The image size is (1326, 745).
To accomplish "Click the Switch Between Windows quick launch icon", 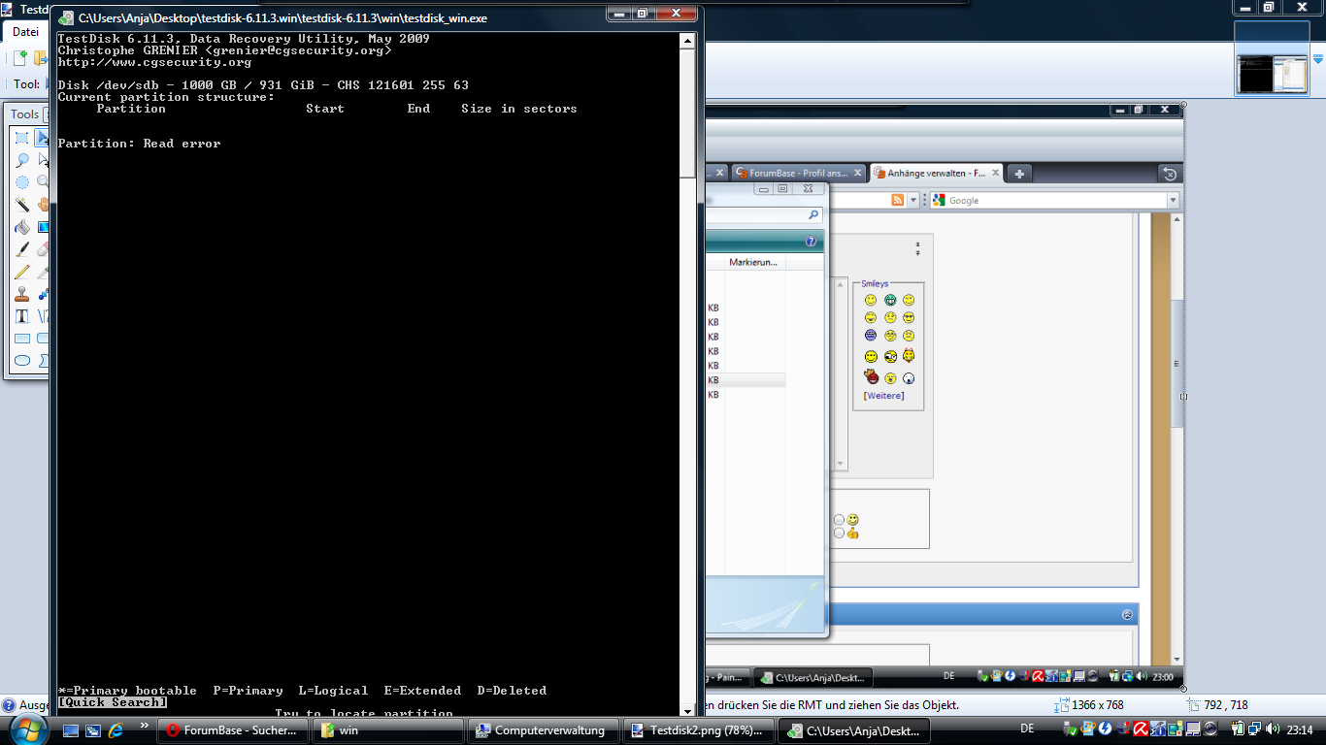I will 93,729.
